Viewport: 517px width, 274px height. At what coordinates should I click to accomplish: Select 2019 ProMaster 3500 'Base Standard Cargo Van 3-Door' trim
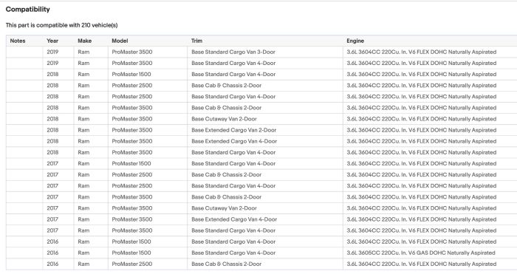click(x=233, y=52)
